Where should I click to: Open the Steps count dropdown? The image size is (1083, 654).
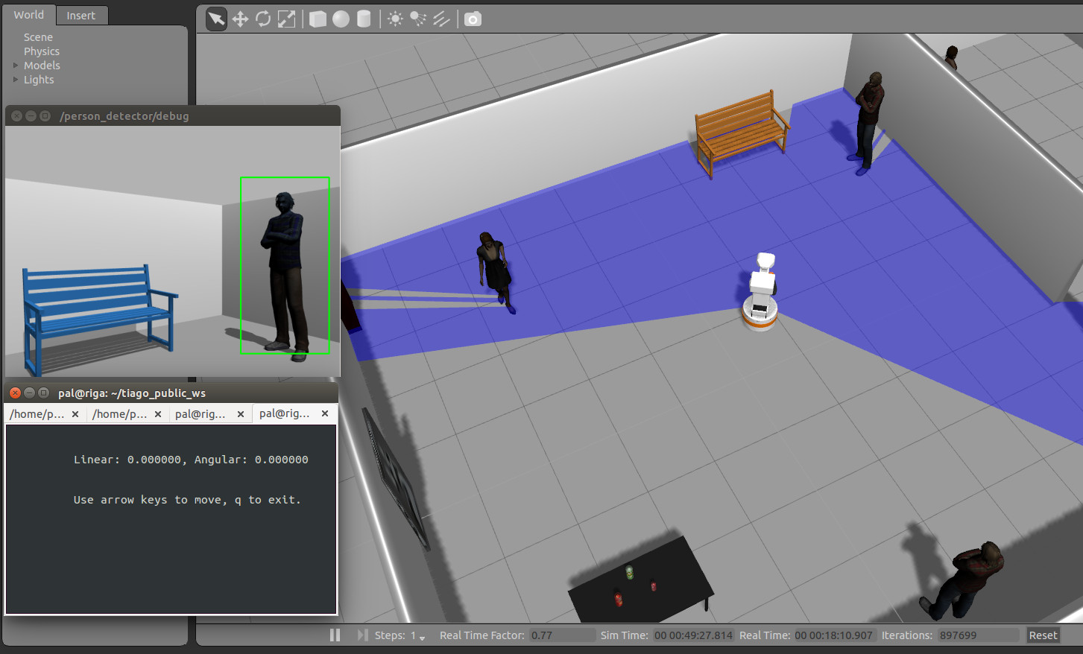point(422,637)
